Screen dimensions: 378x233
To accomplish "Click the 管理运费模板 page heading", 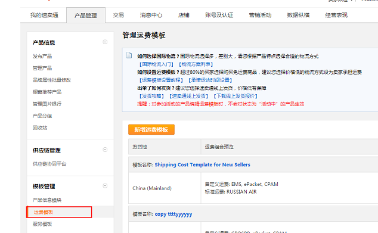I will [x=144, y=35].
